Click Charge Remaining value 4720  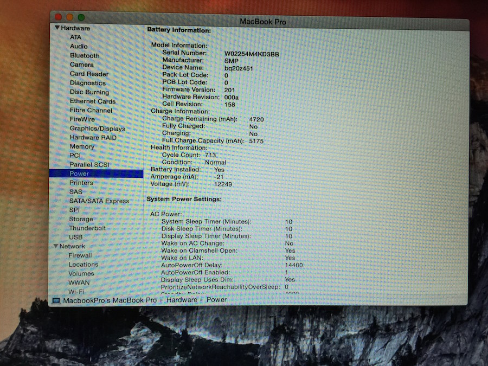256,119
